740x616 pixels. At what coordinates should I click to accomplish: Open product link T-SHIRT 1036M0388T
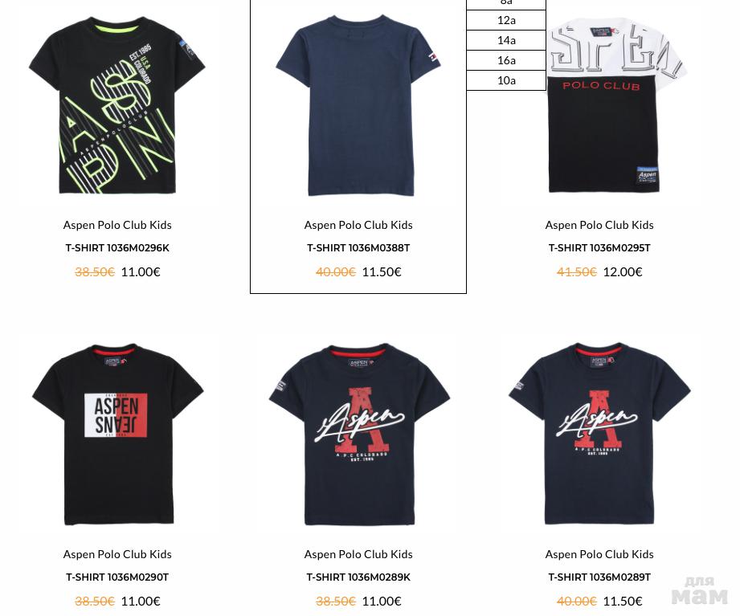pos(358,247)
